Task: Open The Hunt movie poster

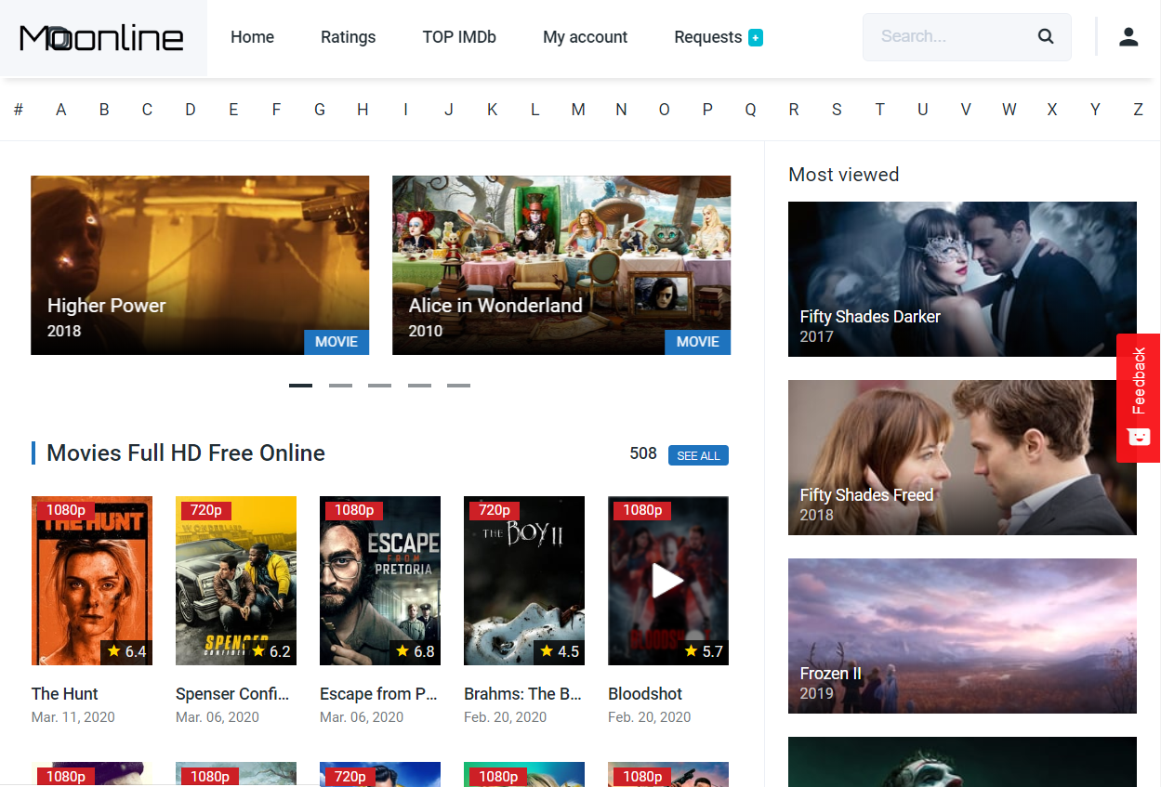Action: click(92, 581)
